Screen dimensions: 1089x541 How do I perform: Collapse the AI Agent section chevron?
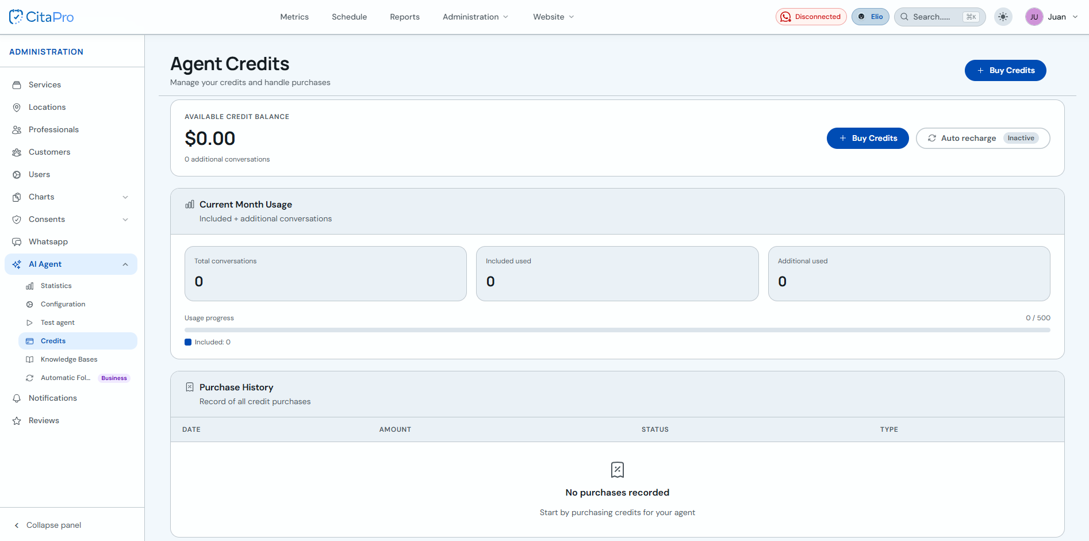pyautogui.click(x=125, y=264)
